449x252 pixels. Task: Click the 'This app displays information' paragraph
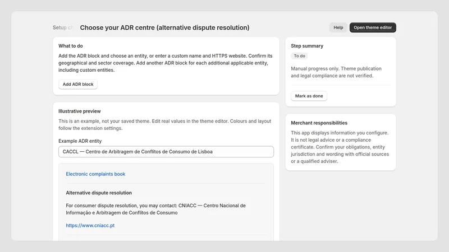[340, 147]
